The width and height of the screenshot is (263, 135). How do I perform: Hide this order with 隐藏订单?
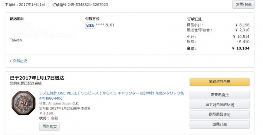coord(220,124)
